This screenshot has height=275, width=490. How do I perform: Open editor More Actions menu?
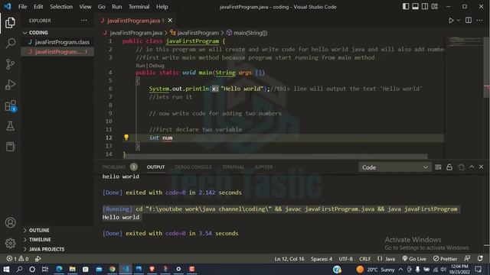coord(479,21)
